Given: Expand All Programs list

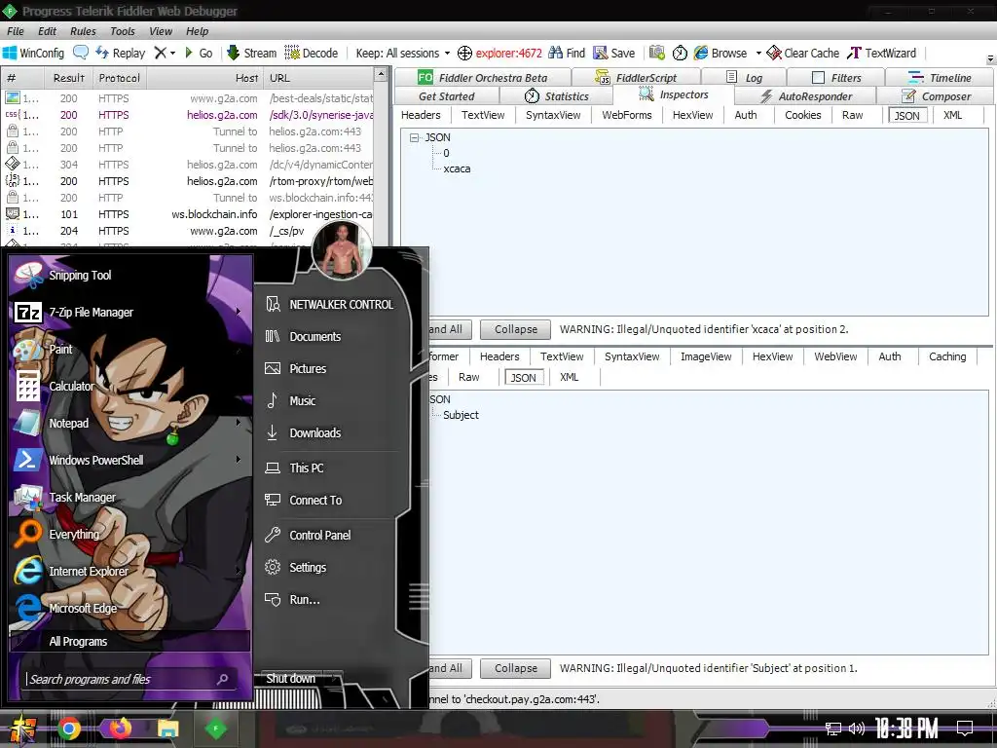Looking at the screenshot, I should (x=129, y=641).
